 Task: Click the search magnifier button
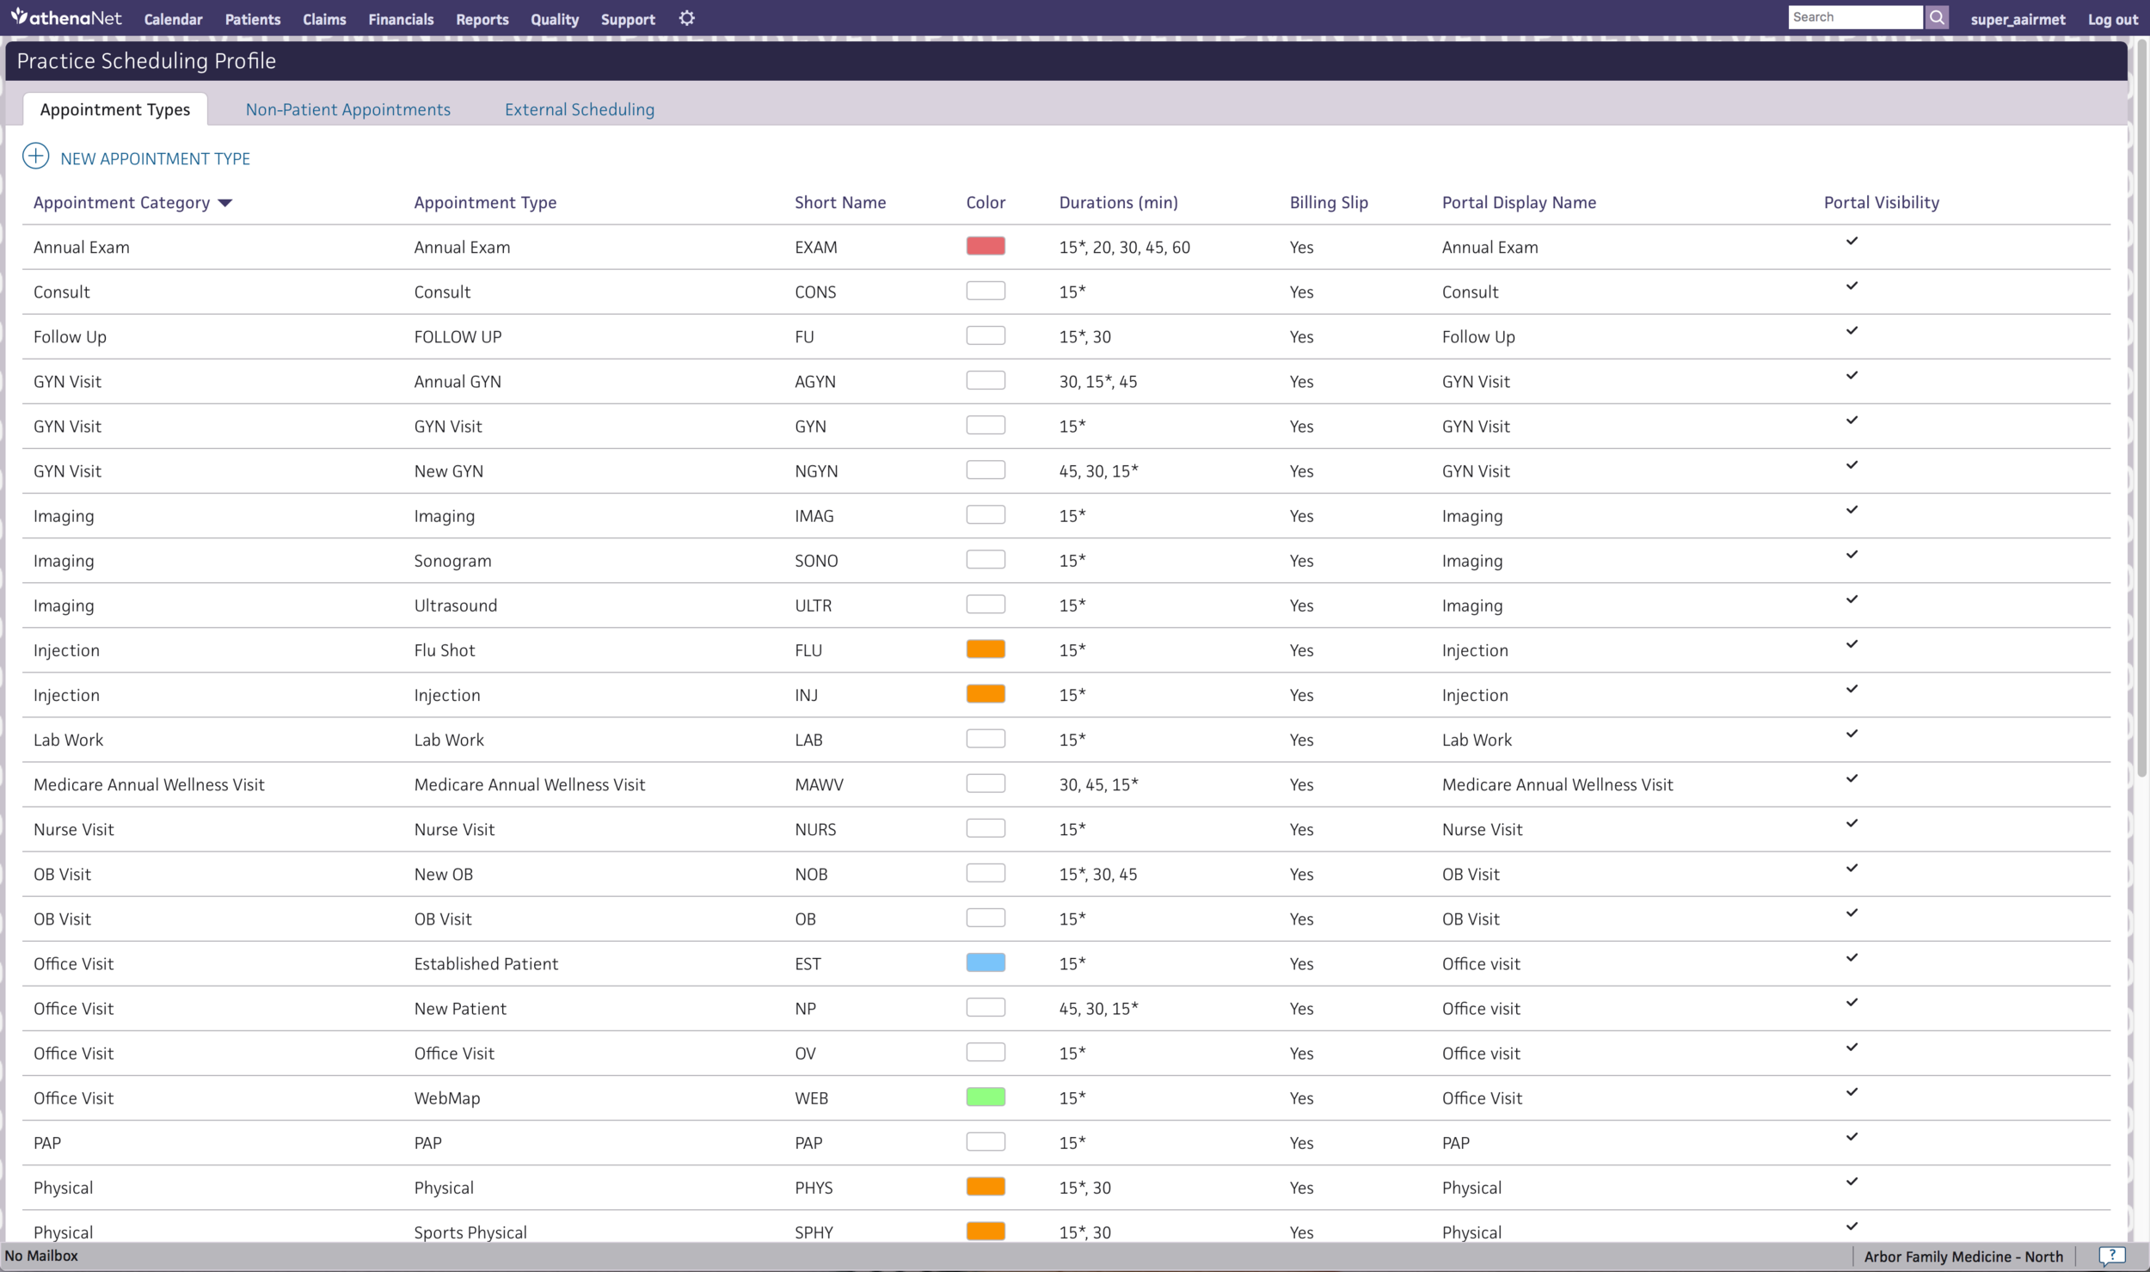click(1936, 17)
